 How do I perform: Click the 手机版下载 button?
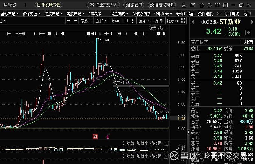49,5
